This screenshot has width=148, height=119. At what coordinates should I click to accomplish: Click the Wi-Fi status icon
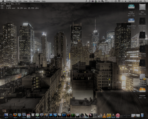point(119,1)
